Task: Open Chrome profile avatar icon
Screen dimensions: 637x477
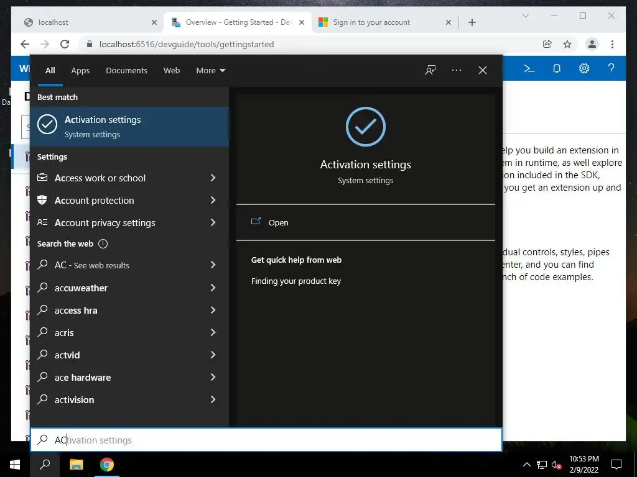Action: click(x=592, y=44)
